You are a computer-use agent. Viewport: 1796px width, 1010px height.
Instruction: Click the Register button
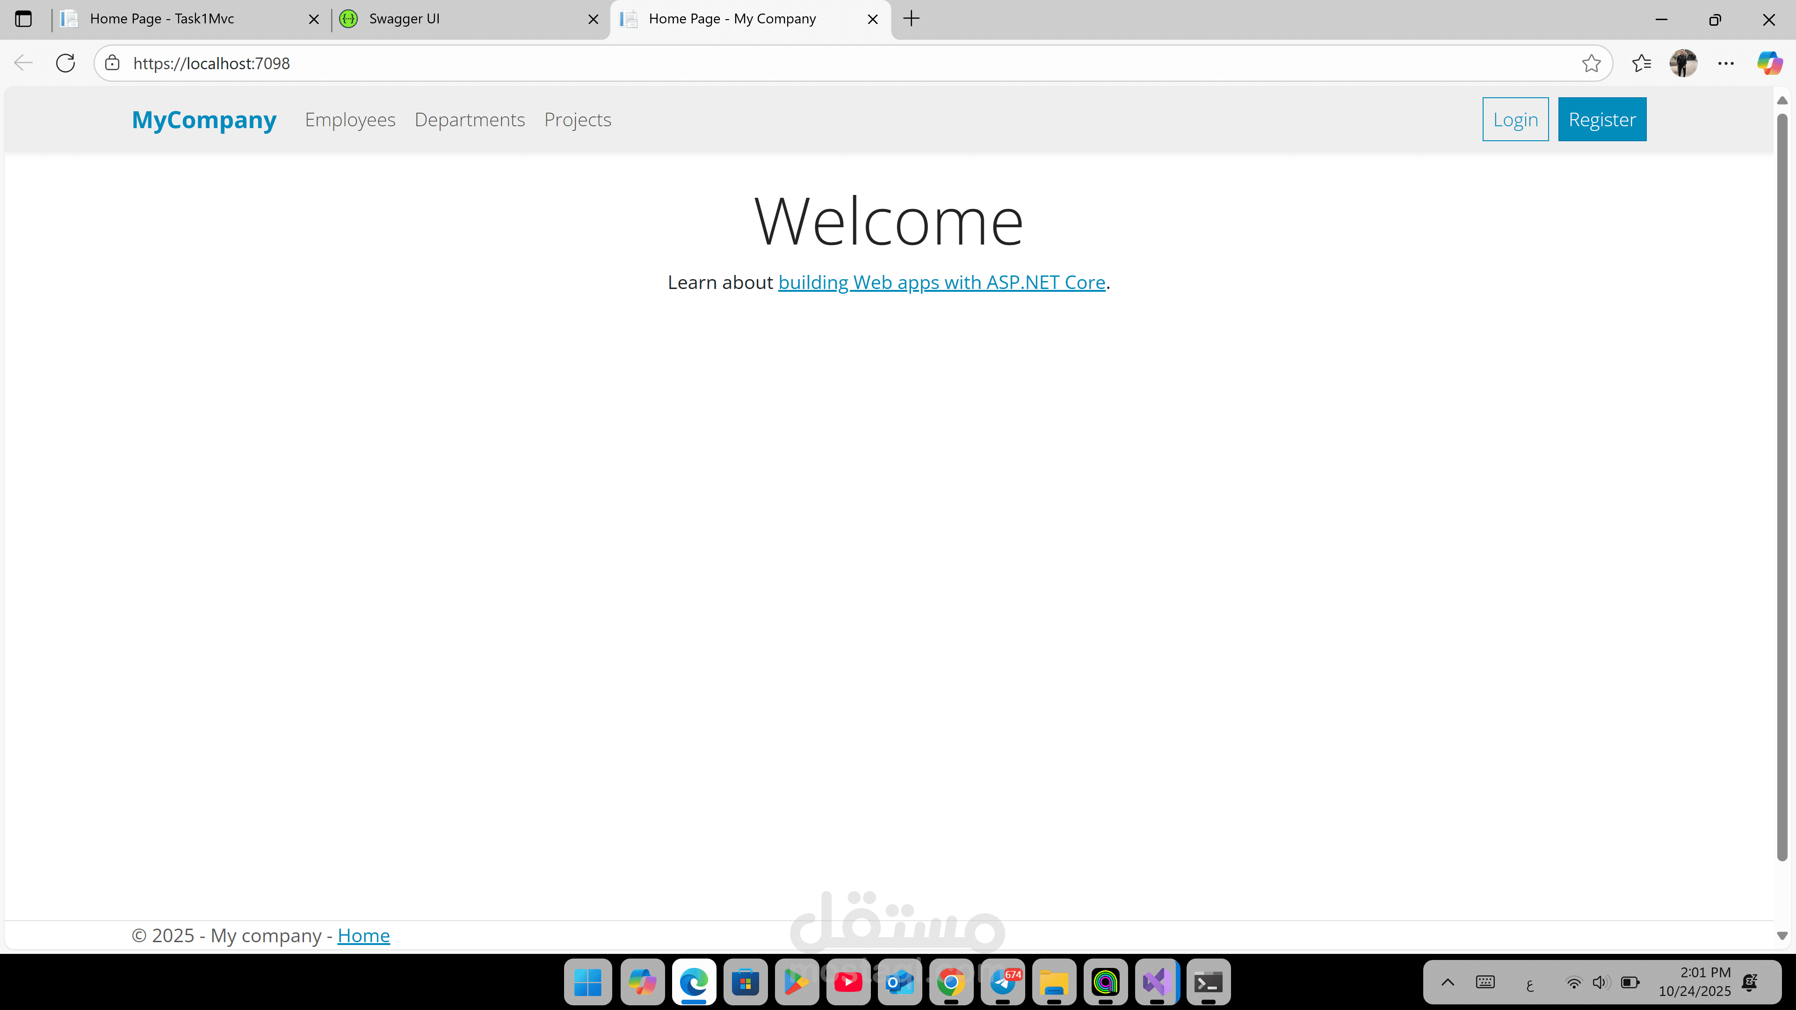tap(1602, 119)
